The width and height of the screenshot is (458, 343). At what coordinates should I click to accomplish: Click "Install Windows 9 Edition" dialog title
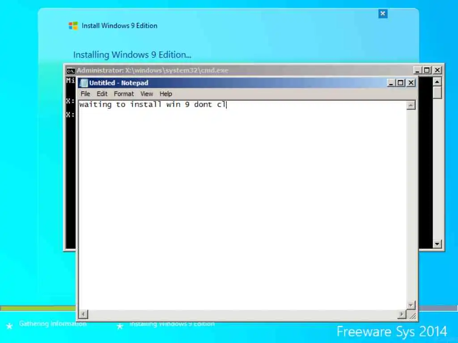tap(119, 25)
